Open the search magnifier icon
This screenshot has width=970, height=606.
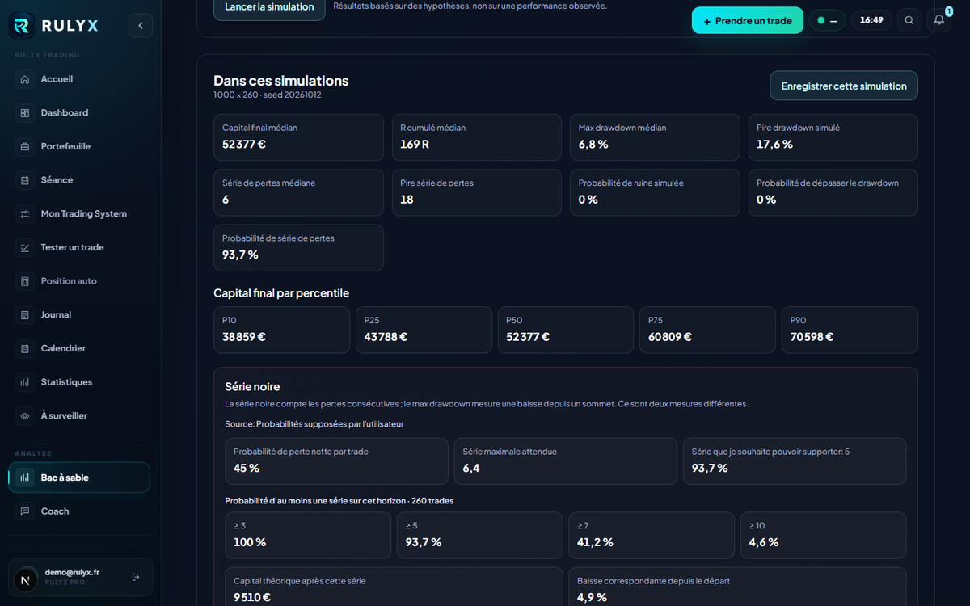909,20
